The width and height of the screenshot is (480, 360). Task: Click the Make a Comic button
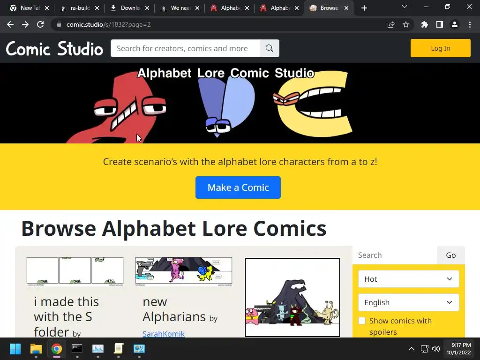(x=238, y=187)
